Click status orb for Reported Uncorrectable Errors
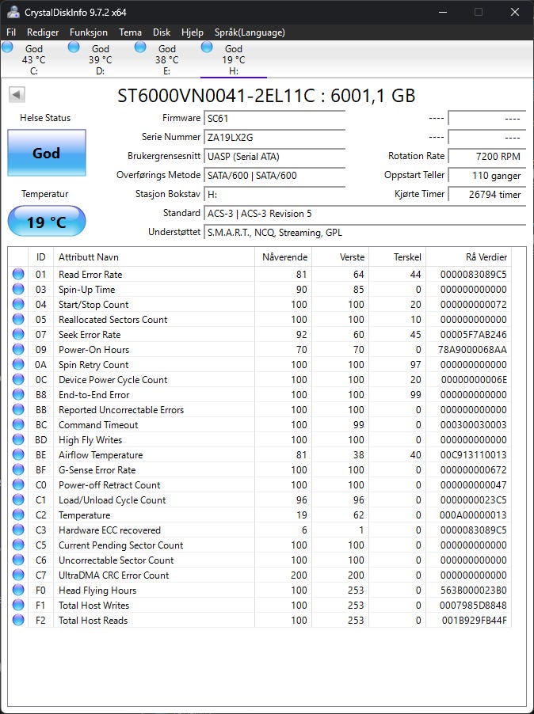Viewport: 534px width, 714px height. [18, 409]
